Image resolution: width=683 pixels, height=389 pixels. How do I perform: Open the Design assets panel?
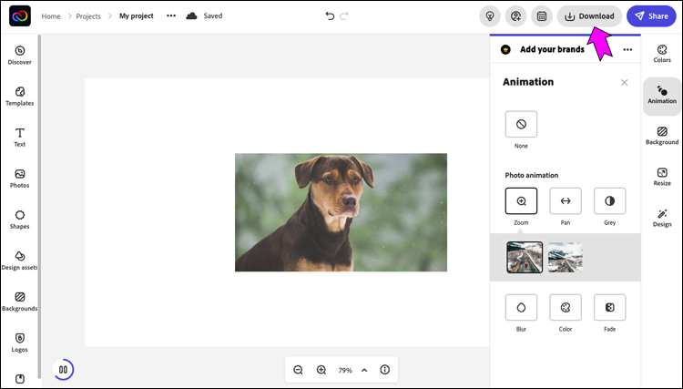coord(19,260)
